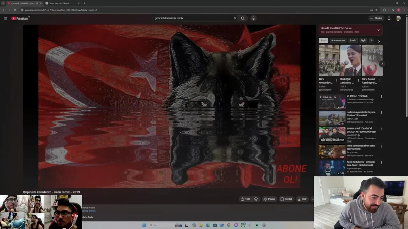This screenshot has width=408, height=229.
Task: Open telsiz konuşması siren çakar video
Action: click(332, 151)
